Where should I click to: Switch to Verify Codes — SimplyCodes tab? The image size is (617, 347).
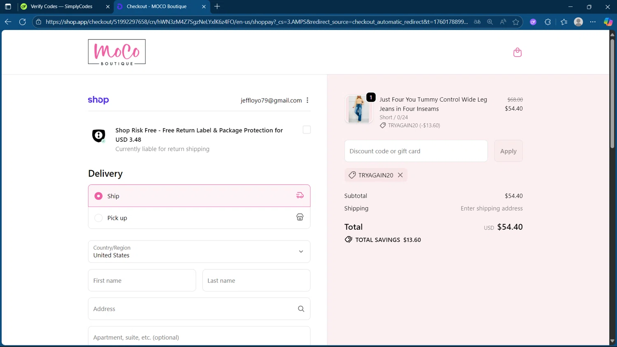[62, 7]
